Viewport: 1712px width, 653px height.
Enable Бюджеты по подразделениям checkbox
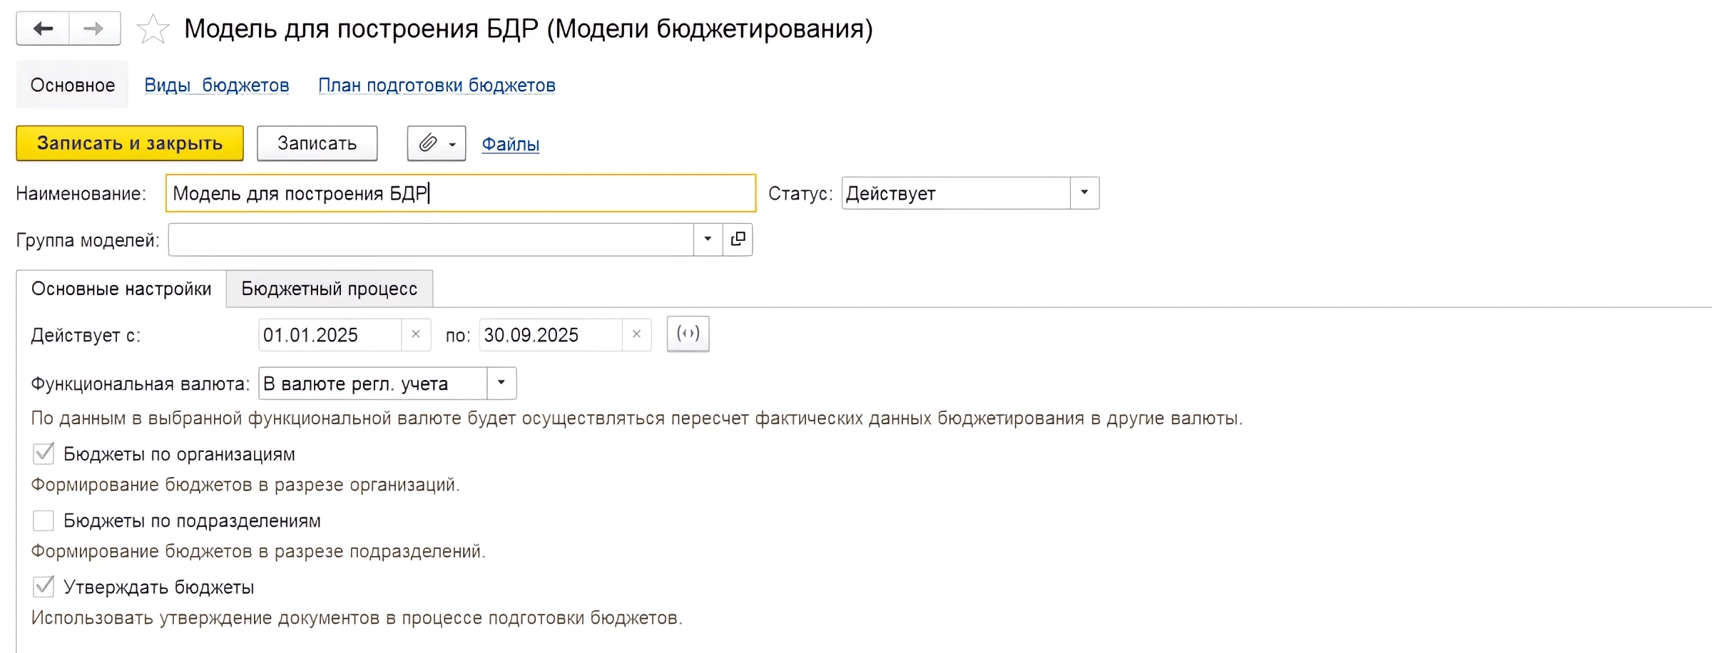(x=44, y=521)
